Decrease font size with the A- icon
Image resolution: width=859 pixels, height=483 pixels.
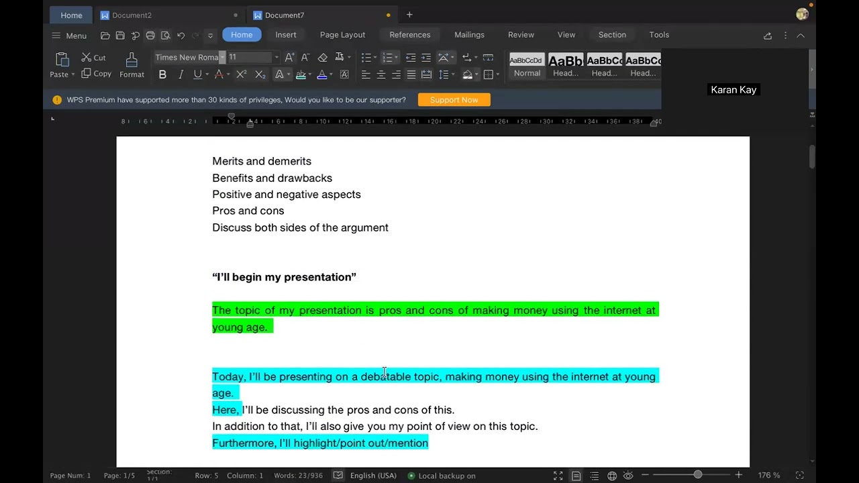[305, 58]
